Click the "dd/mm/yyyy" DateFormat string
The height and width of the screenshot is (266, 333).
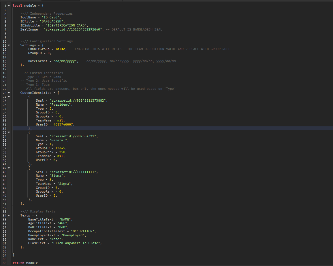click(66, 61)
